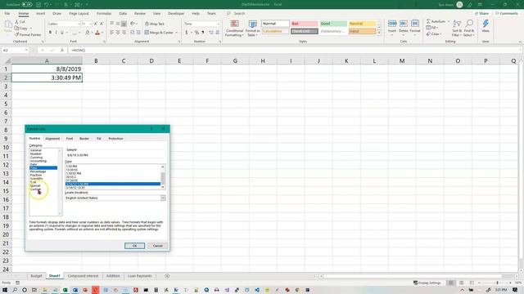Click the Insert Function fx icon
This screenshot has width=524, height=294.
coord(62,50)
